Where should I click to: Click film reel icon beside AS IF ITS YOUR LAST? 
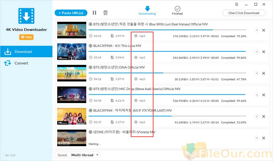90,110
